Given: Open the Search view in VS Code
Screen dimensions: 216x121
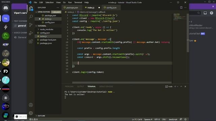Looking at the screenshot, I should coord(31,16).
